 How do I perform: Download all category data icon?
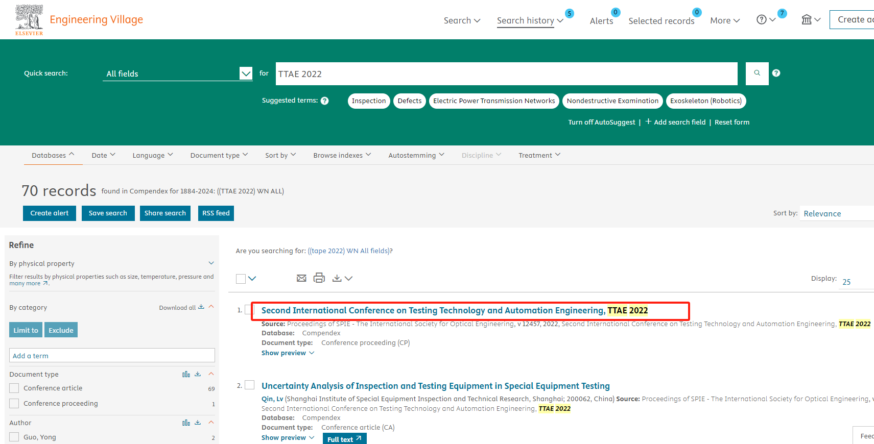pos(201,307)
